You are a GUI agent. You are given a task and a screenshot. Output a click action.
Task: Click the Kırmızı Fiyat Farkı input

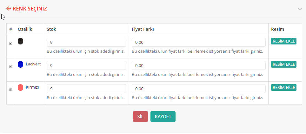click(x=198, y=89)
